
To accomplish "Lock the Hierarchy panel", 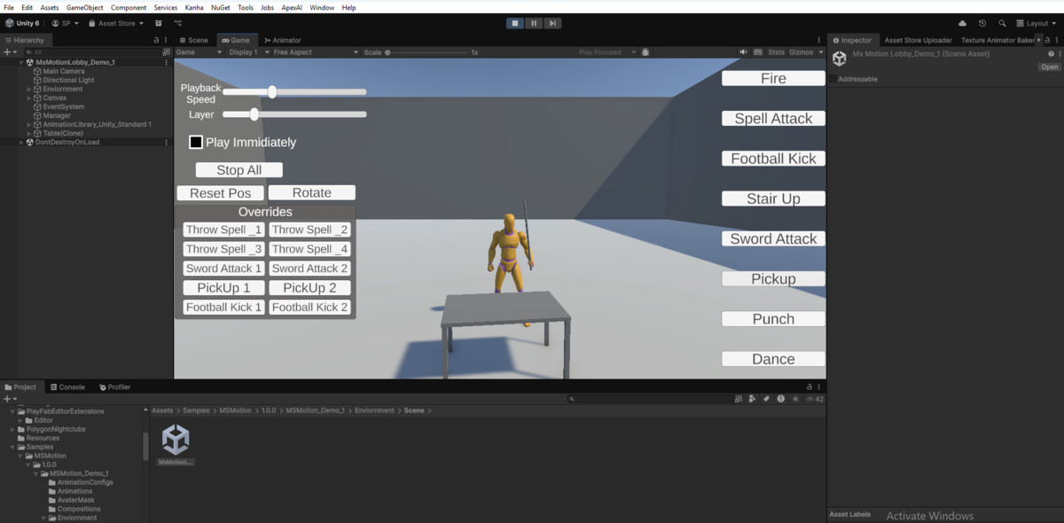I will [x=157, y=40].
